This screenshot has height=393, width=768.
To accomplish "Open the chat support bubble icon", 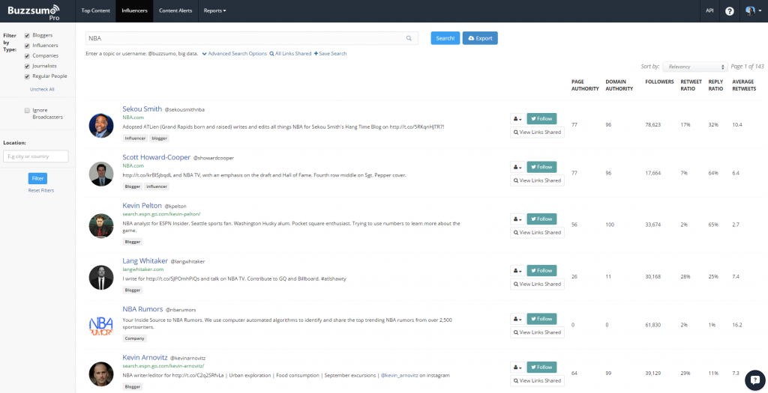I will 754,380.
